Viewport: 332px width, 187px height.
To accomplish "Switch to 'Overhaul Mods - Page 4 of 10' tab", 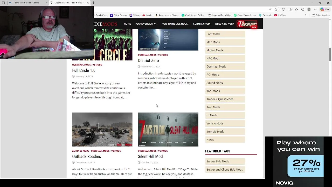I will [x=70, y=3].
